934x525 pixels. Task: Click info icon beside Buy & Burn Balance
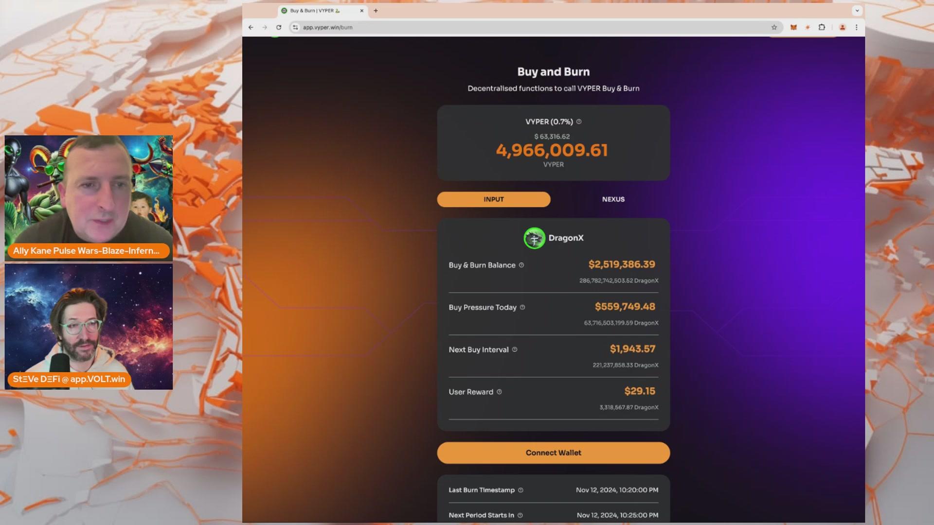coord(521,265)
